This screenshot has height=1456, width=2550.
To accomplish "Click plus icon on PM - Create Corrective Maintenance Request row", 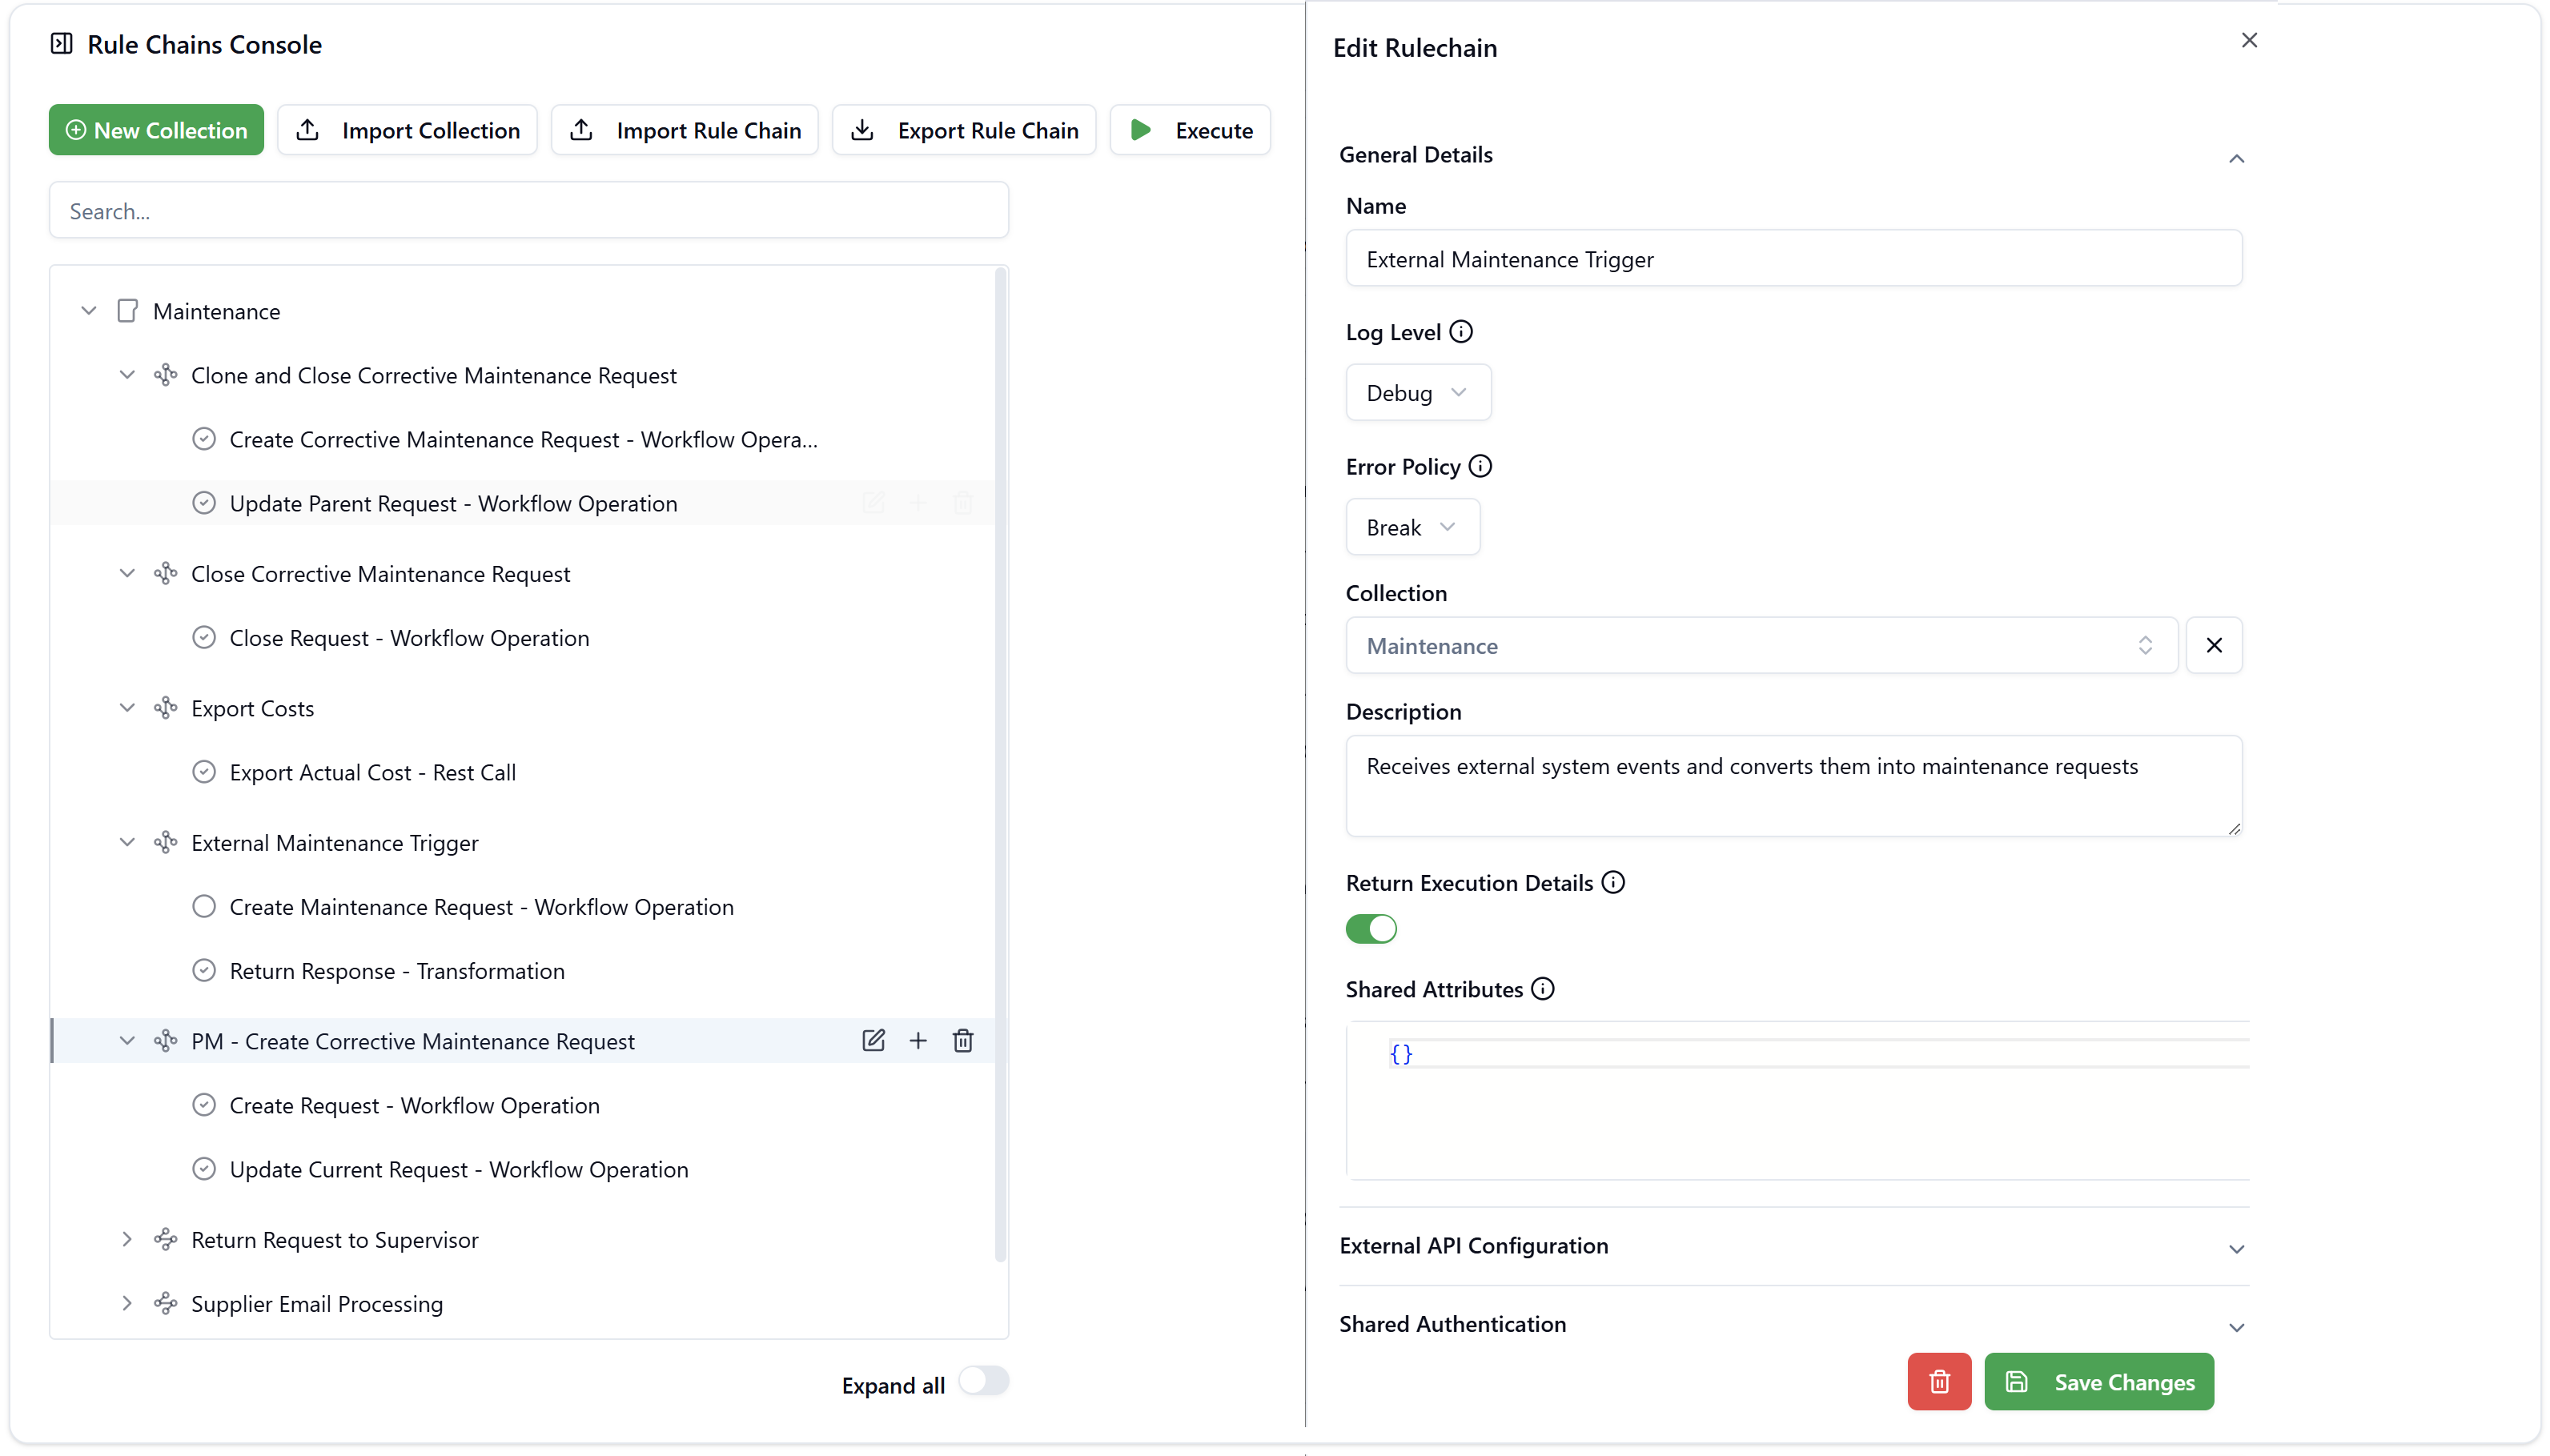I will click(918, 1040).
